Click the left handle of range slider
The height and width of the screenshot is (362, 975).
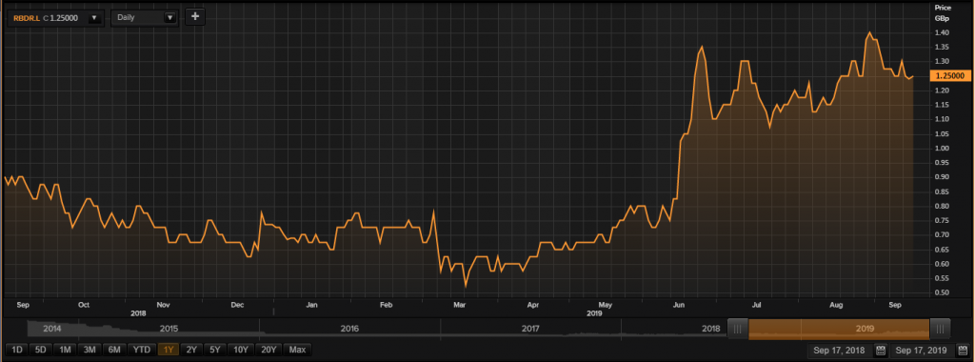point(738,329)
